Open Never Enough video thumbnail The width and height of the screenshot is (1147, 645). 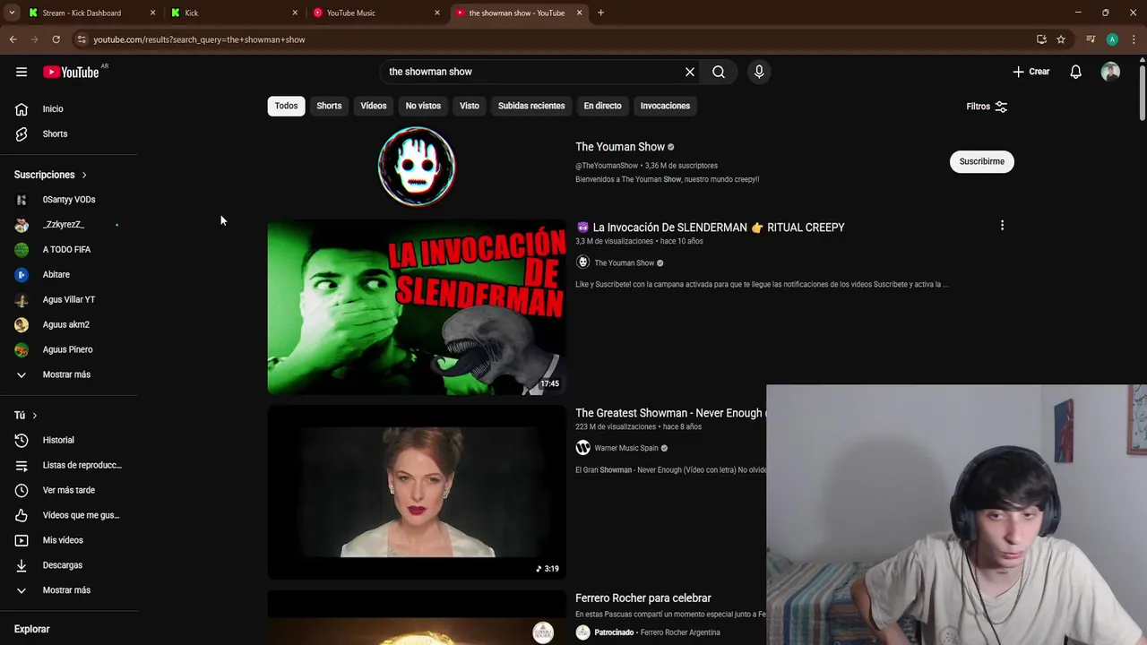tap(417, 493)
